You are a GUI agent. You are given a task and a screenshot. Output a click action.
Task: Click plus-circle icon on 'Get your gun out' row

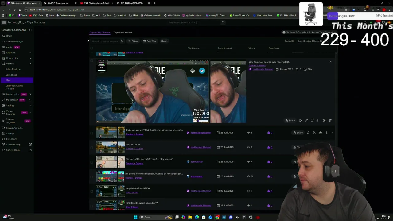coord(320,133)
